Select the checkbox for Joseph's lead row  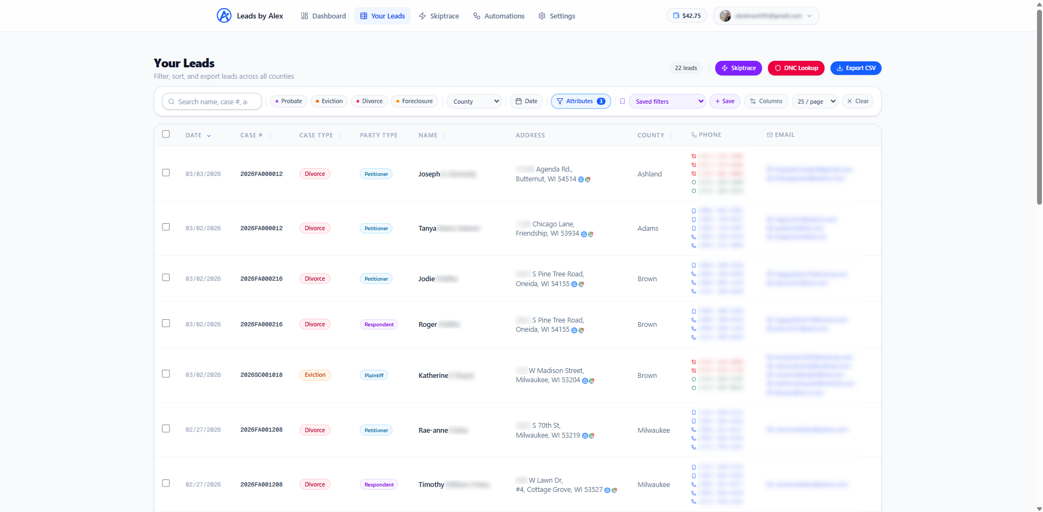[166, 173]
